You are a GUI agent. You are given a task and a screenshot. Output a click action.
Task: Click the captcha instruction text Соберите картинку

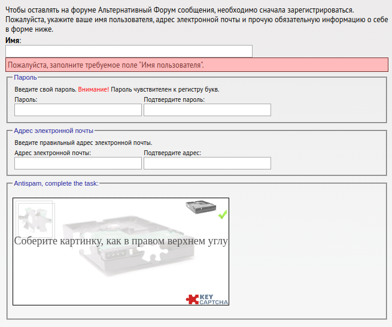120,241
